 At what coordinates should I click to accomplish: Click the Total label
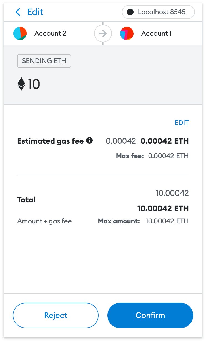26,200
